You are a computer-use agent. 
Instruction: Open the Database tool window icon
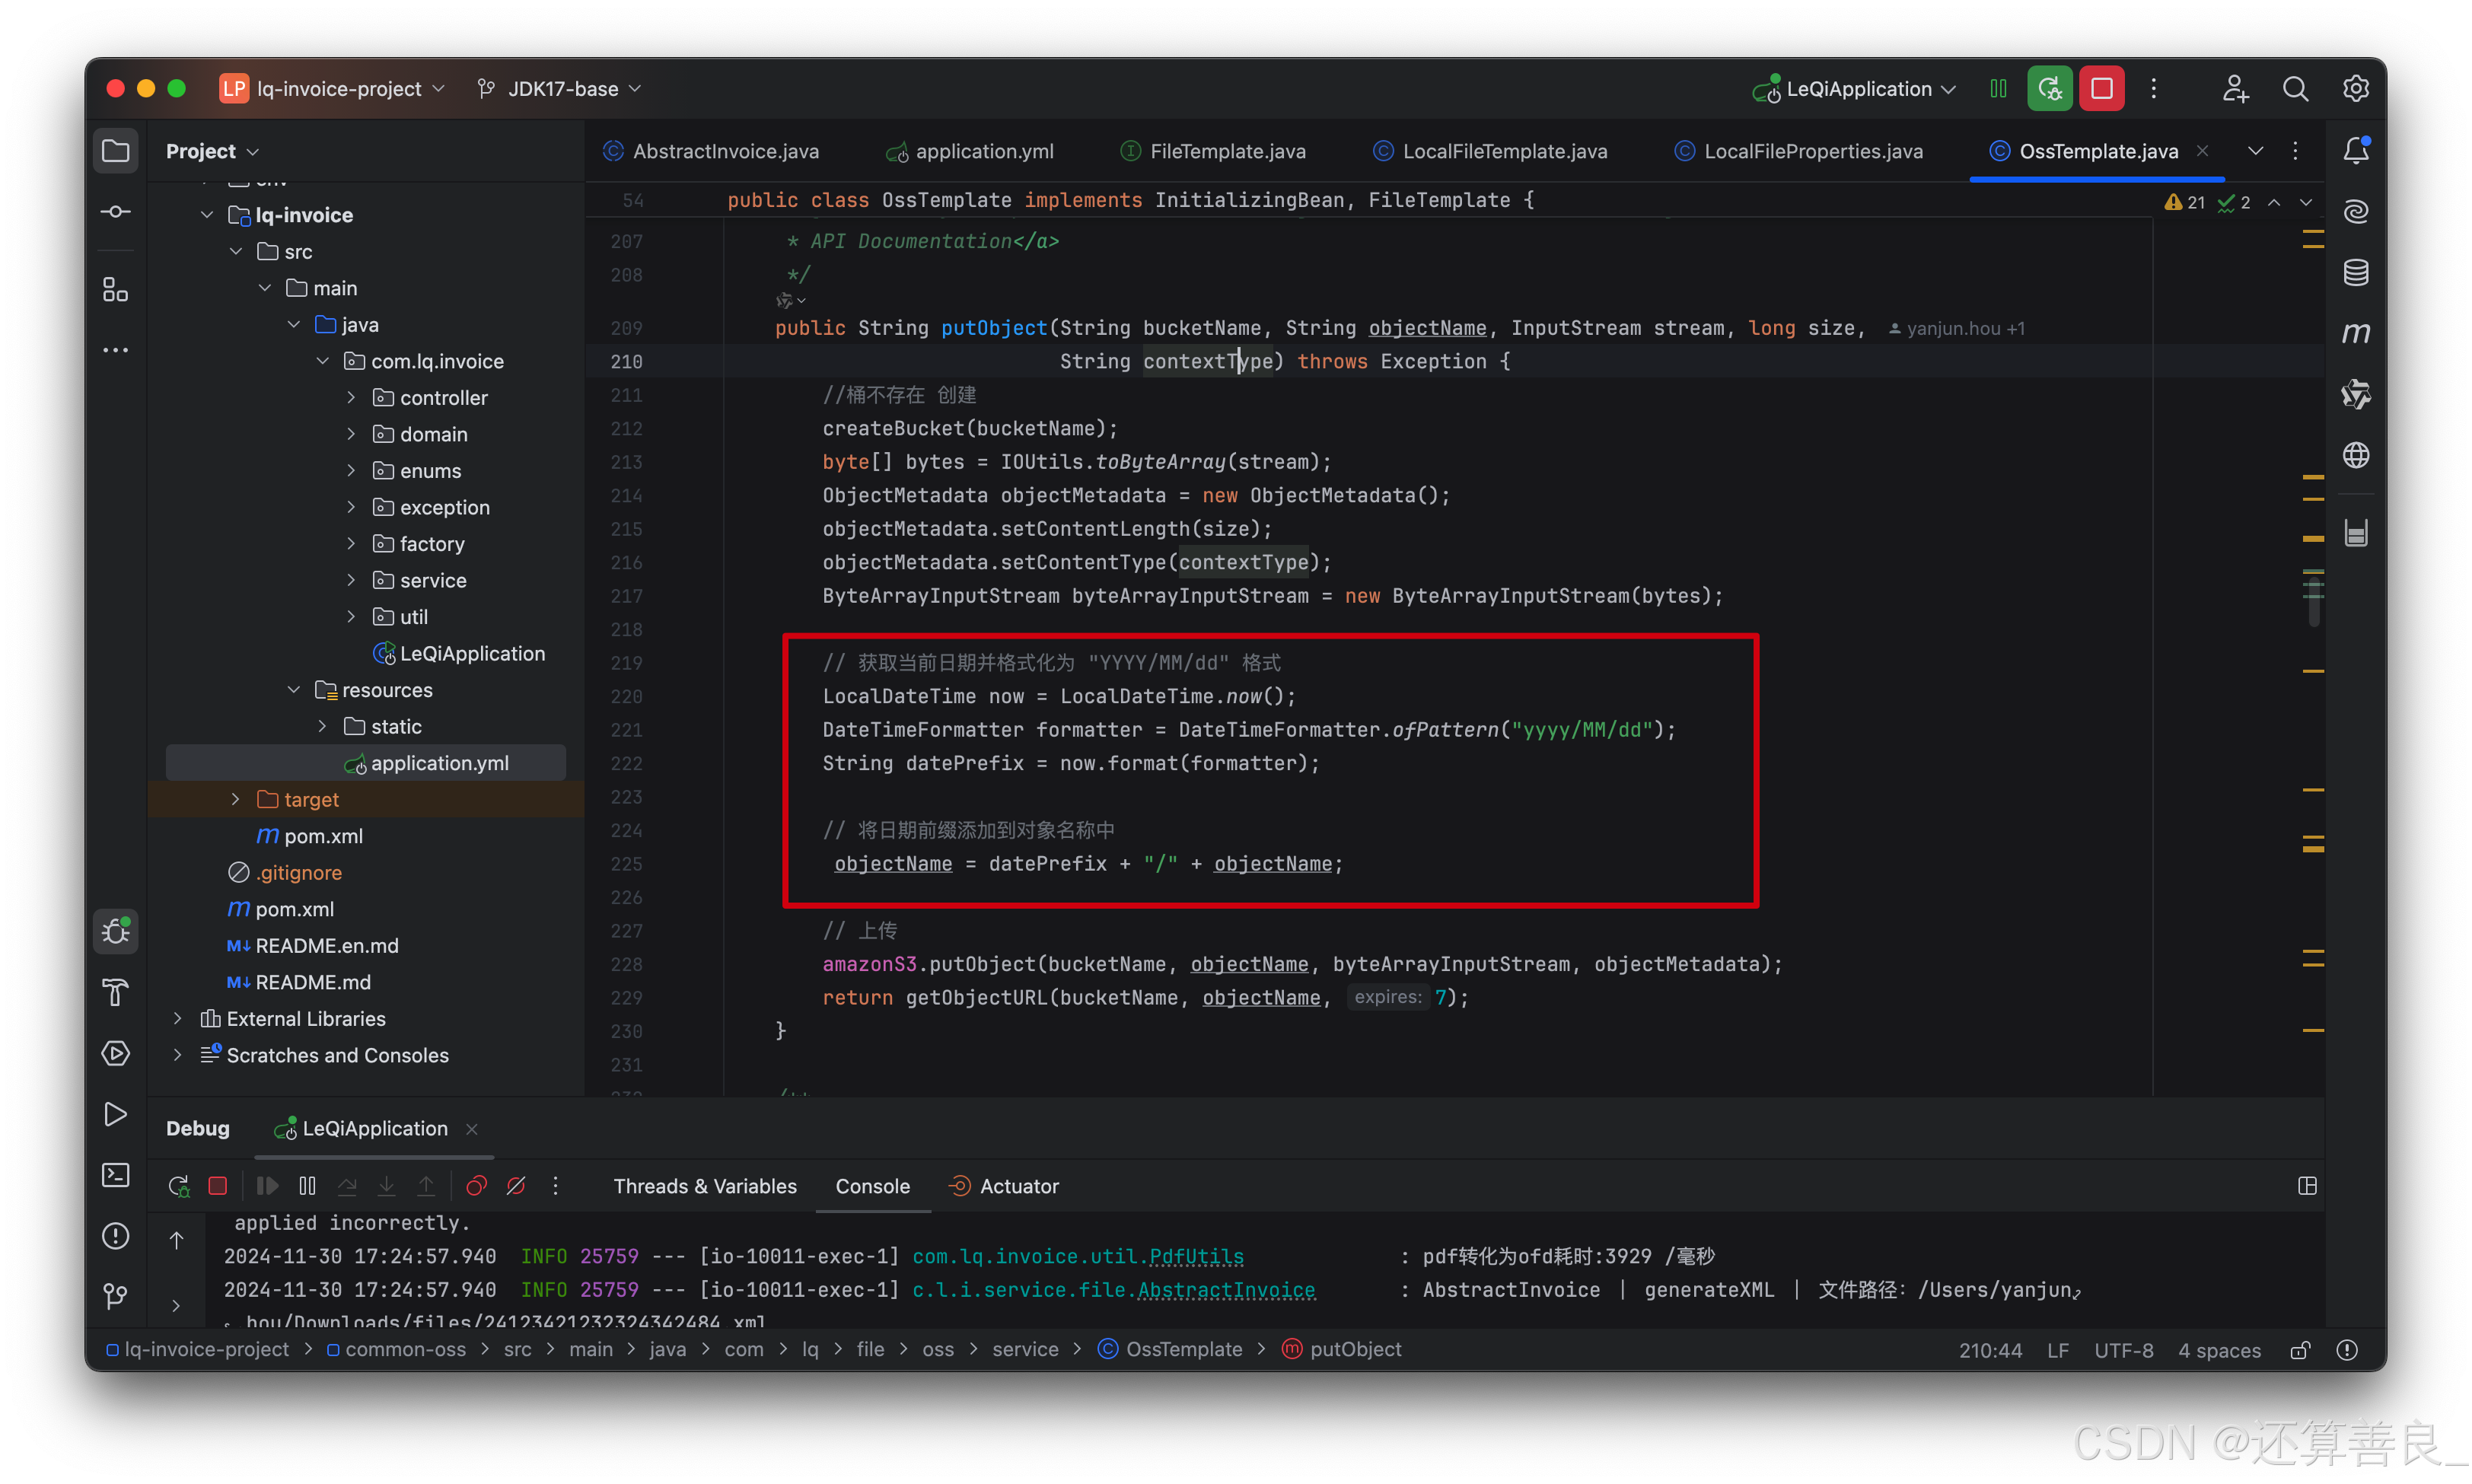coord(2356,272)
